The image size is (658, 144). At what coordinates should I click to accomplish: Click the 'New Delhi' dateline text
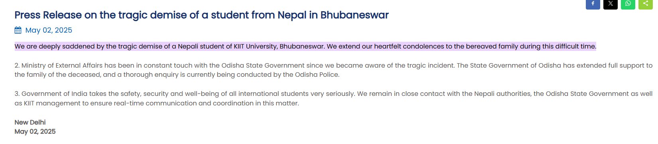(x=30, y=123)
